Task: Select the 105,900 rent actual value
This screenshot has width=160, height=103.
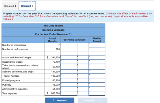Action: tap(55, 76)
